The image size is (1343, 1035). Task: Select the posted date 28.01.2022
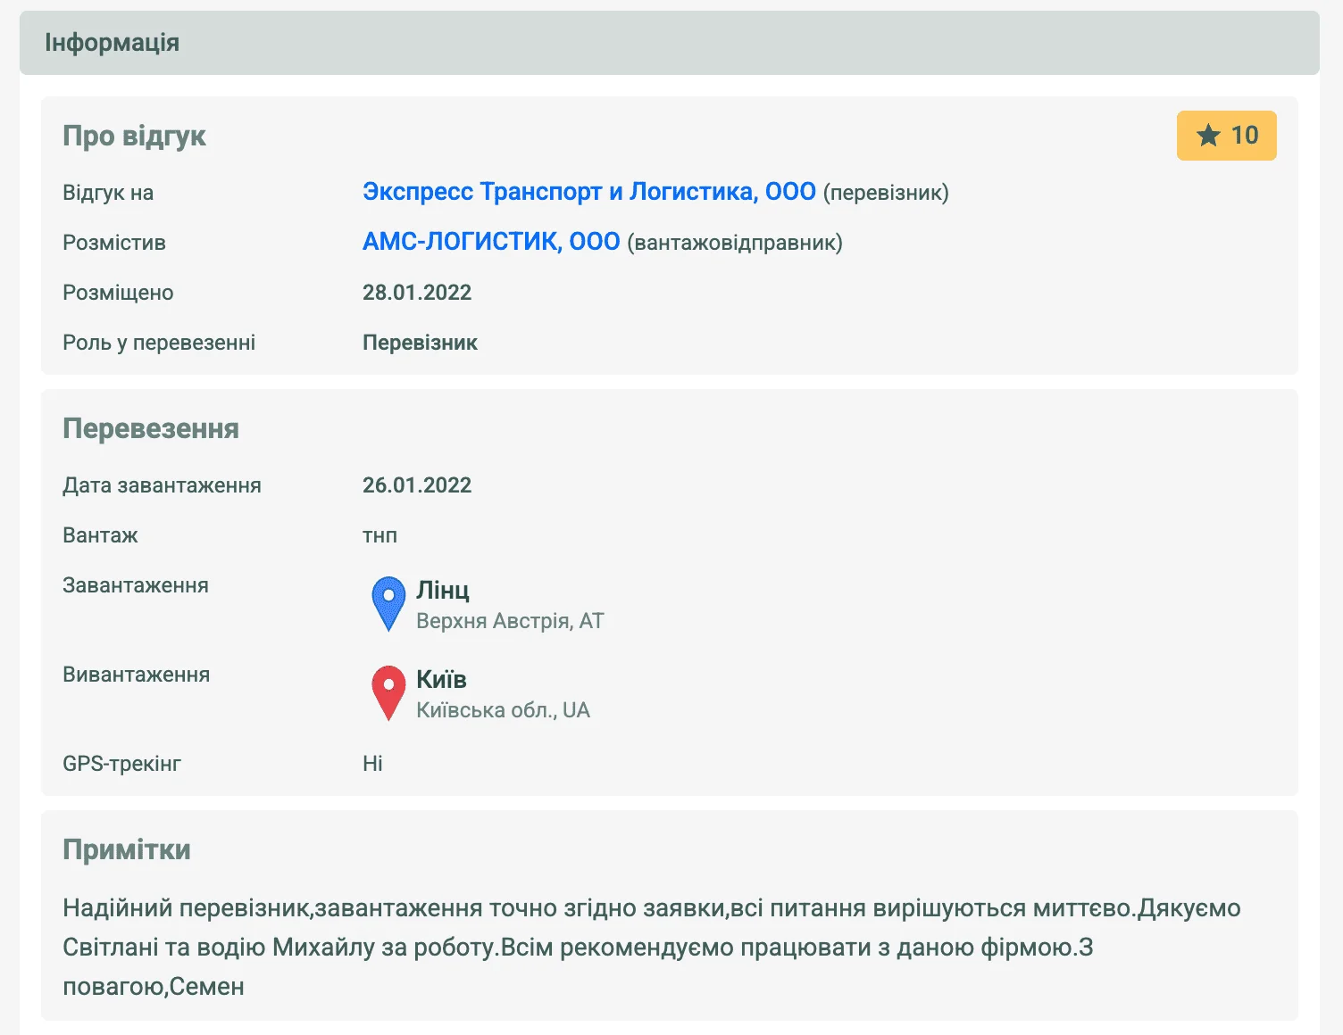(416, 293)
